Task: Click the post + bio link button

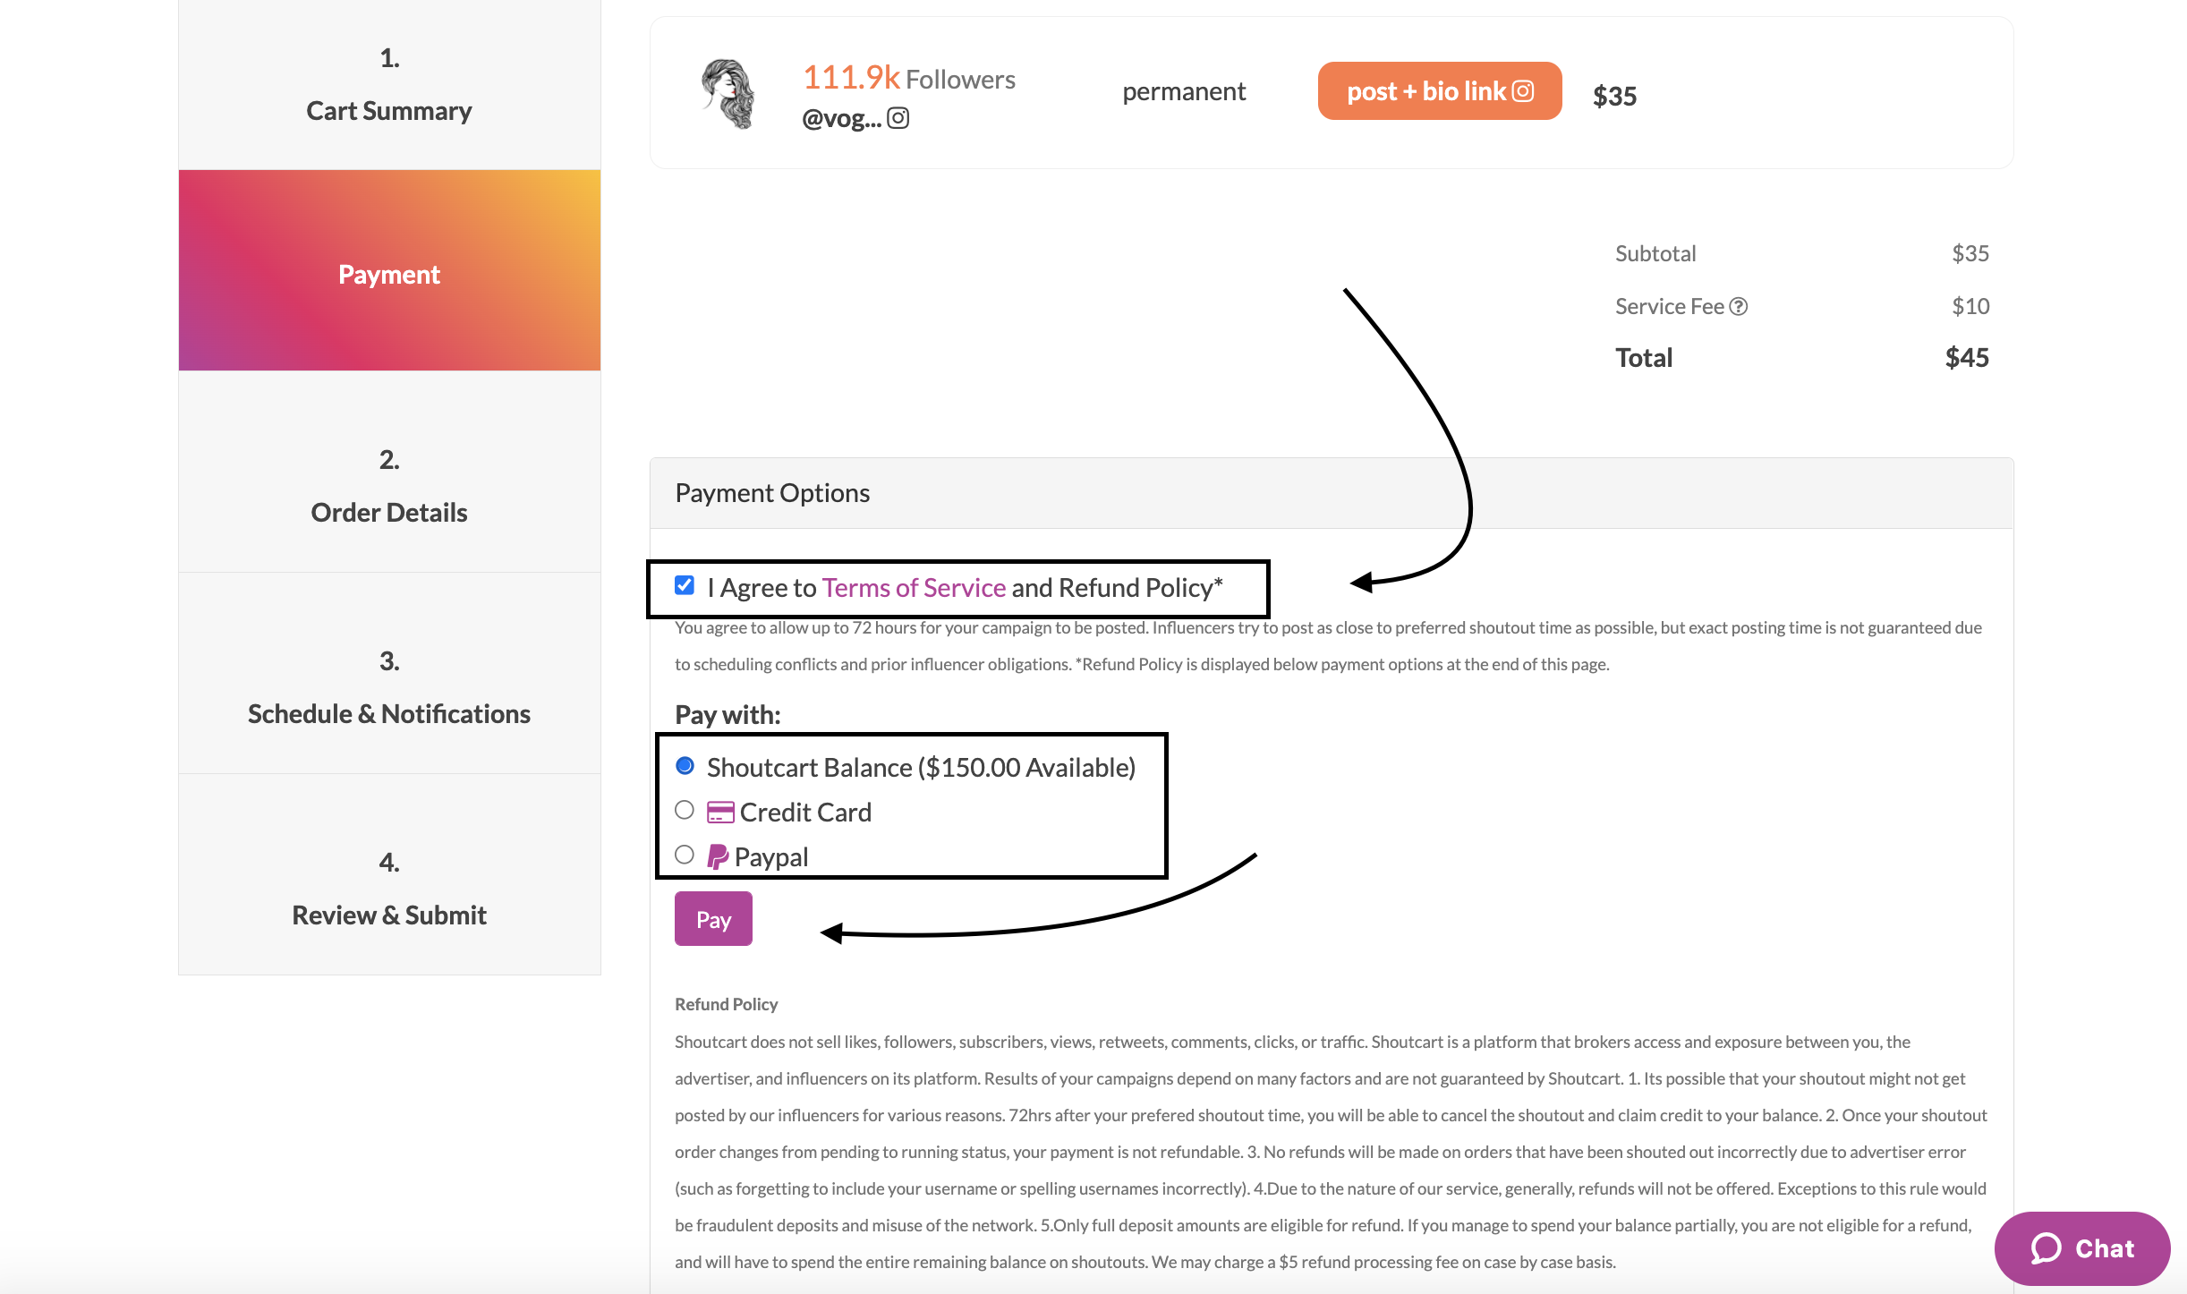Action: (1440, 90)
